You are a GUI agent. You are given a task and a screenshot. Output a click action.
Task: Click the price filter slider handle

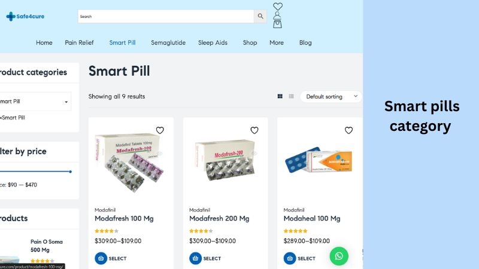[x=70, y=172]
